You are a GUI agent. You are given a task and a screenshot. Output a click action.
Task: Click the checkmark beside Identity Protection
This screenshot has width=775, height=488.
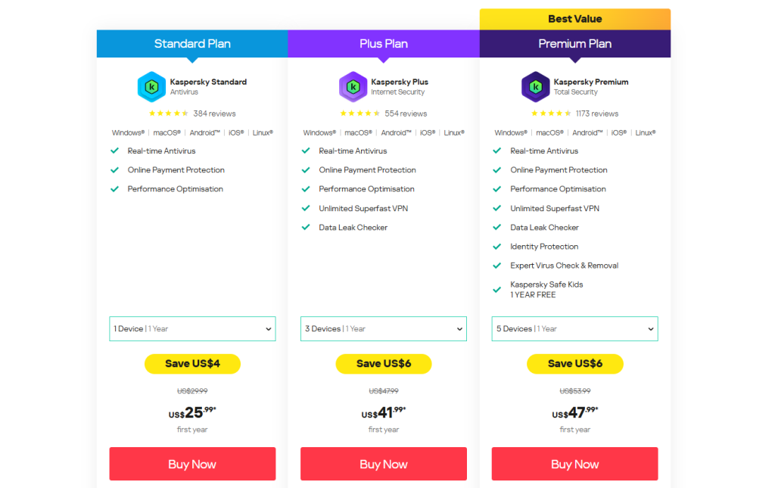tap(496, 246)
